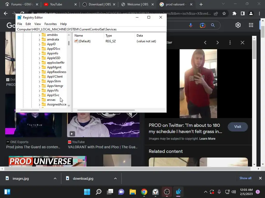Show next image in preview panel
Viewport: 265px width, 198px height.
(217, 43)
